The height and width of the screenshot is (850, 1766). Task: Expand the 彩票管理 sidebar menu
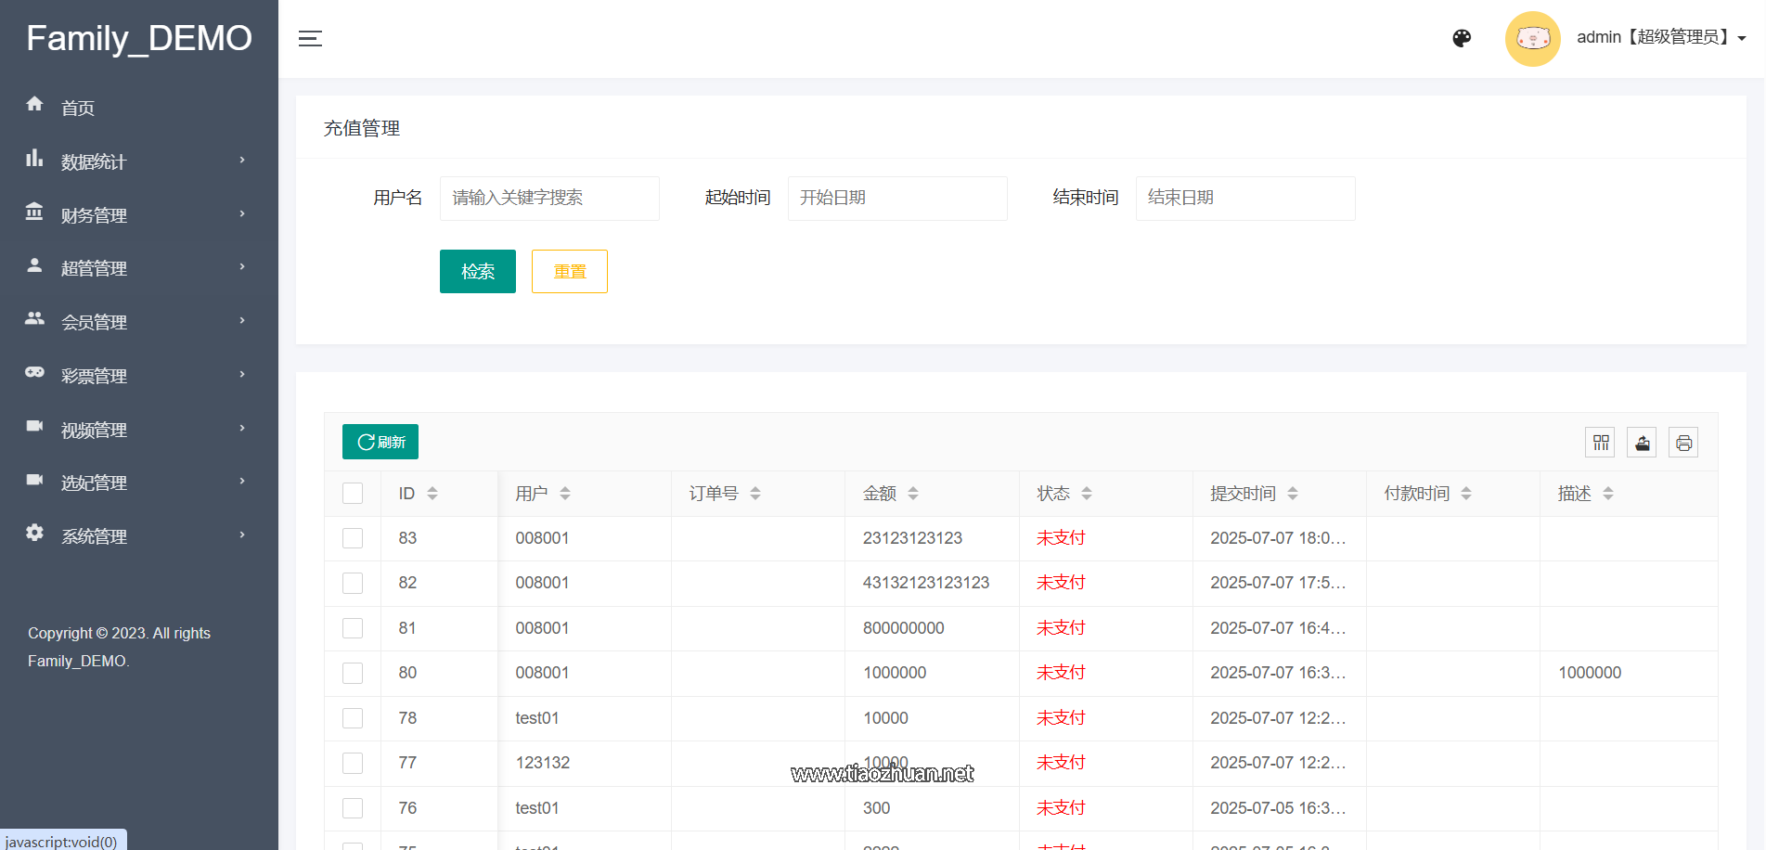[139, 376]
